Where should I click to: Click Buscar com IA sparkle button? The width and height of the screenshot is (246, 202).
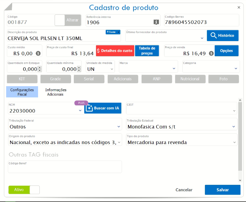click(x=103, y=108)
